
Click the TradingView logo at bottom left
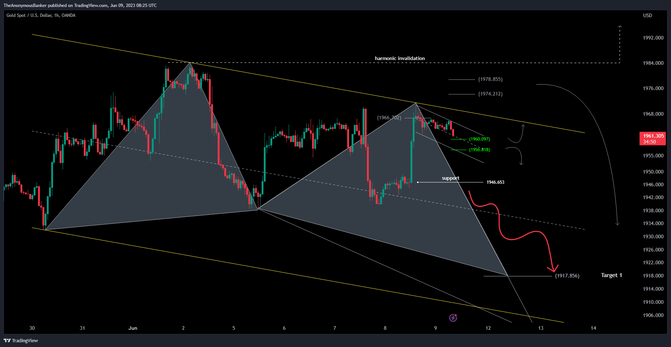click(x=21, y=340)
